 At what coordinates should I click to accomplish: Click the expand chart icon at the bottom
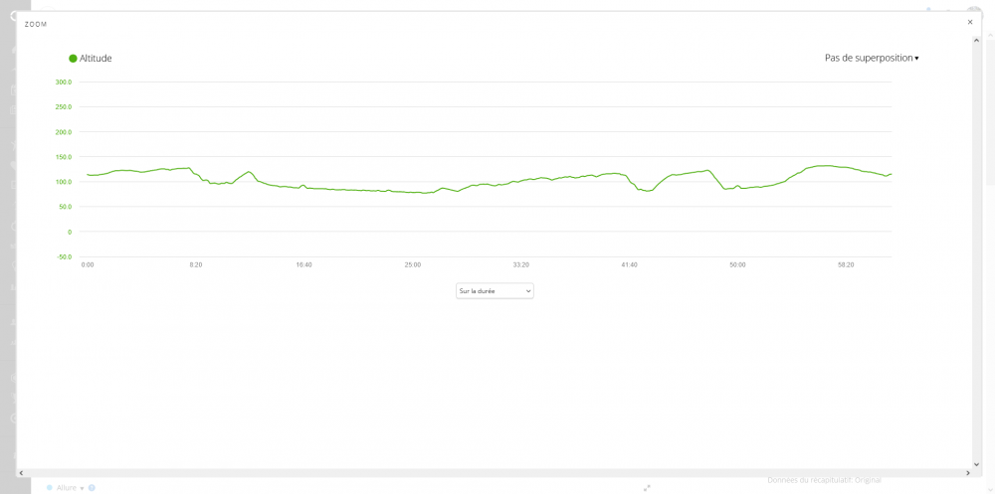[647, 488]
